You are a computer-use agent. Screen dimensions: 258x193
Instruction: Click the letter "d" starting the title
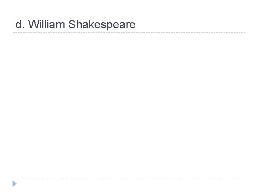pyautogui.click(x=18, y=24)
